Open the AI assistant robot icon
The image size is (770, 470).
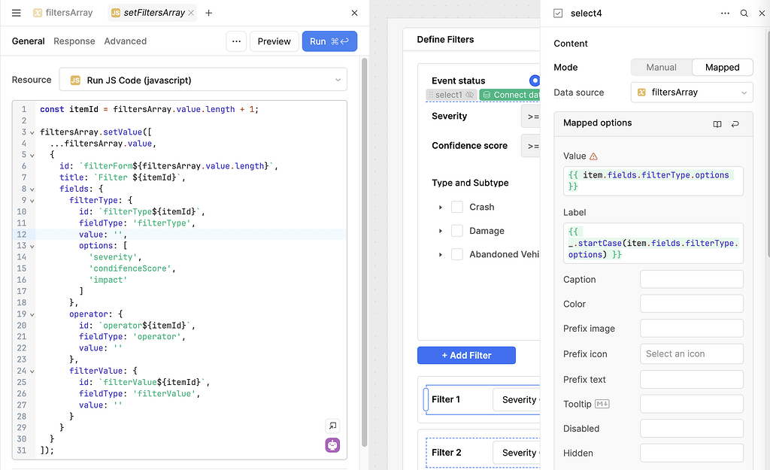(332, 445)
